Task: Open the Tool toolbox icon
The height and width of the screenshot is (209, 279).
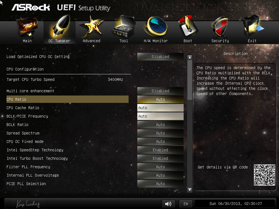Action: click(x=124, y=26)
